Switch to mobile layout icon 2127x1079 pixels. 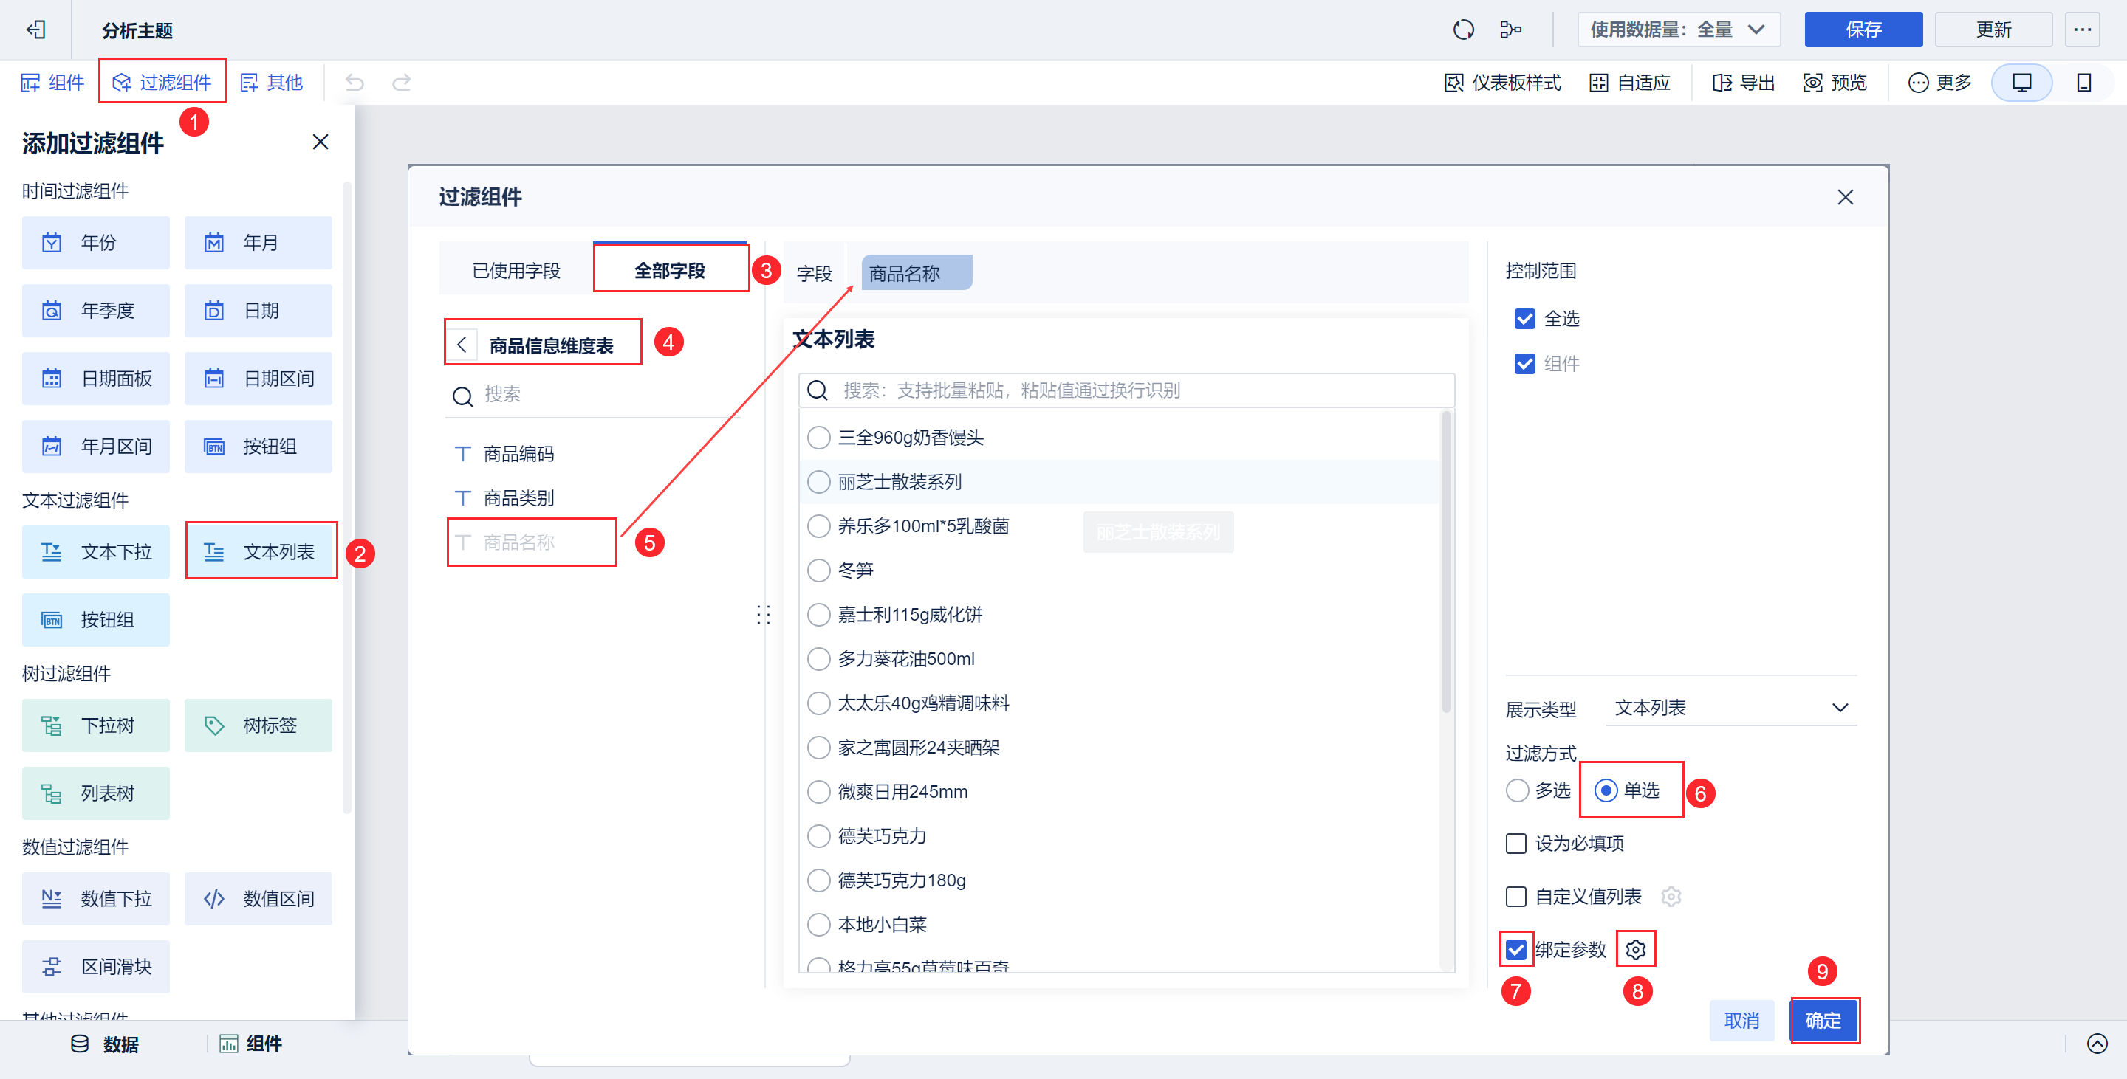(x=2083, y=83)
